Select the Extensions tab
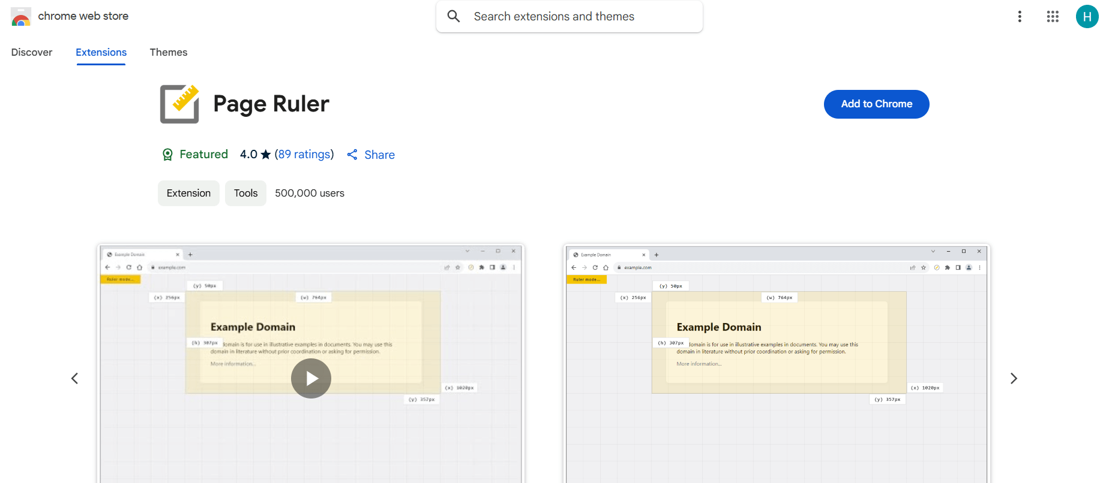 click(101, 53)
